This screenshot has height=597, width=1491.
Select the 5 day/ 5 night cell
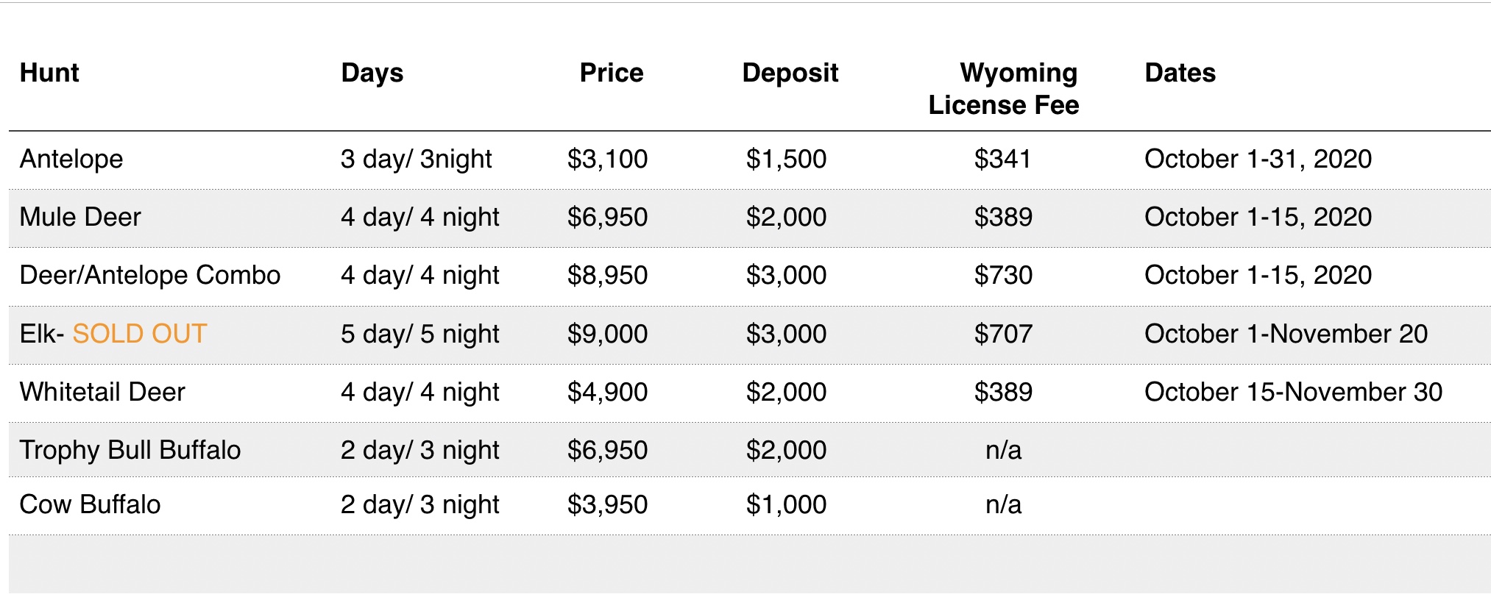click(x=419, y=335)
